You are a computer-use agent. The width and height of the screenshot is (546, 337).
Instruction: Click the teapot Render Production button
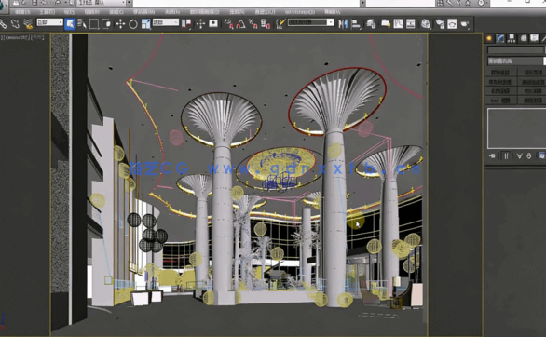[x=465, y=23]
